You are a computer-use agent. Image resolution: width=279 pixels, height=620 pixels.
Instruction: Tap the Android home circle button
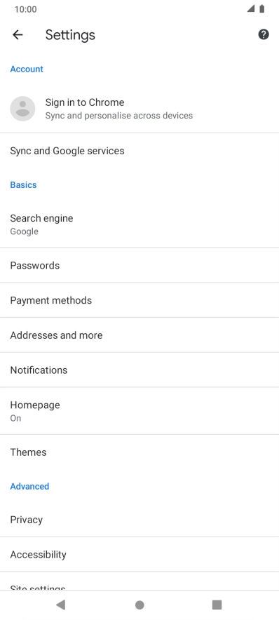pyautogui.click(x=139, y=605)
